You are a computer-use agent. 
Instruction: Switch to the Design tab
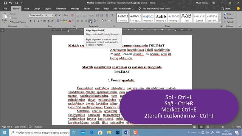[x=37, y=9]
